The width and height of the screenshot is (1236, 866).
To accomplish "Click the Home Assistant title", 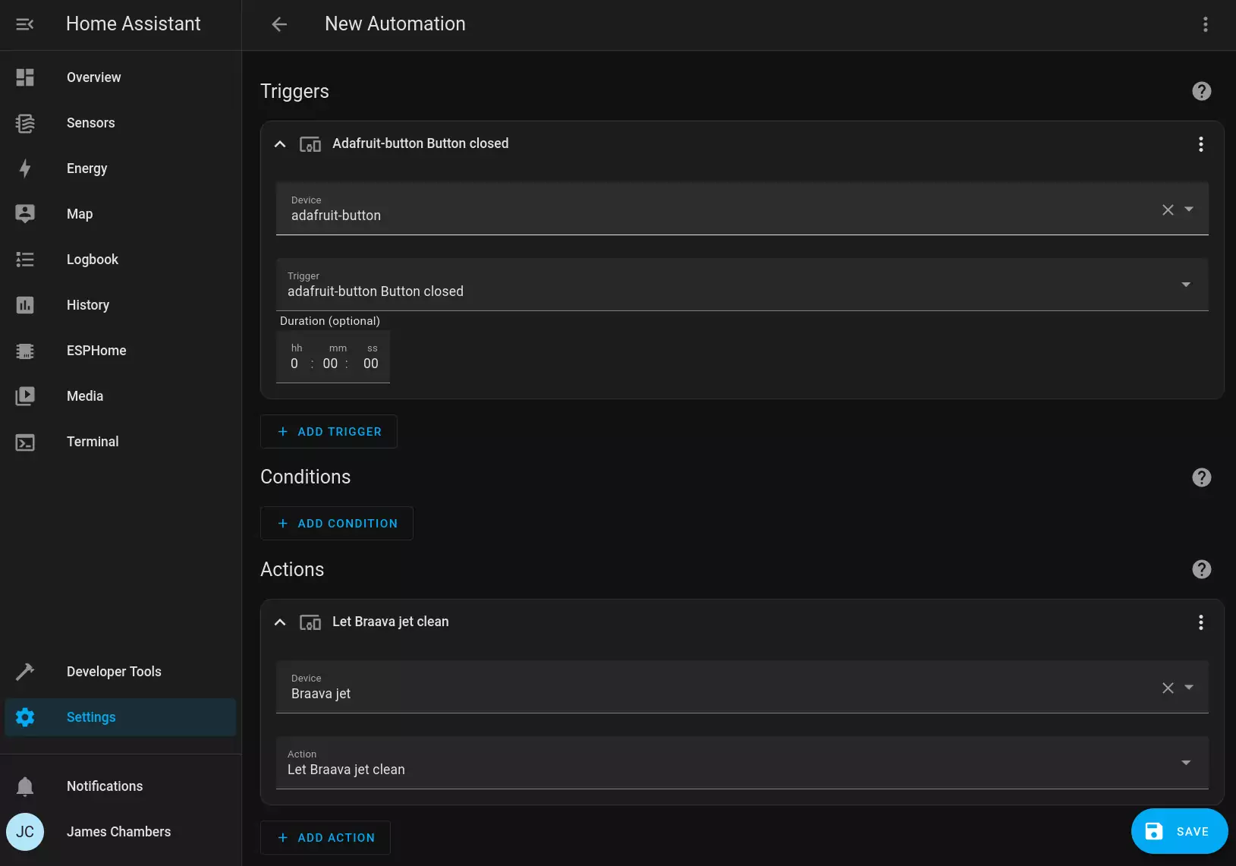I will [134, 24].
